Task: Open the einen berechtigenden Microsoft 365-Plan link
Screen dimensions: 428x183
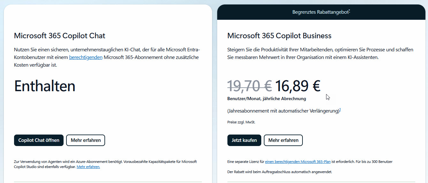Action: pyautogui.click(x=298, y=162)
